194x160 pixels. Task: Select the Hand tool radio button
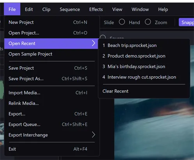coord(122,22)
